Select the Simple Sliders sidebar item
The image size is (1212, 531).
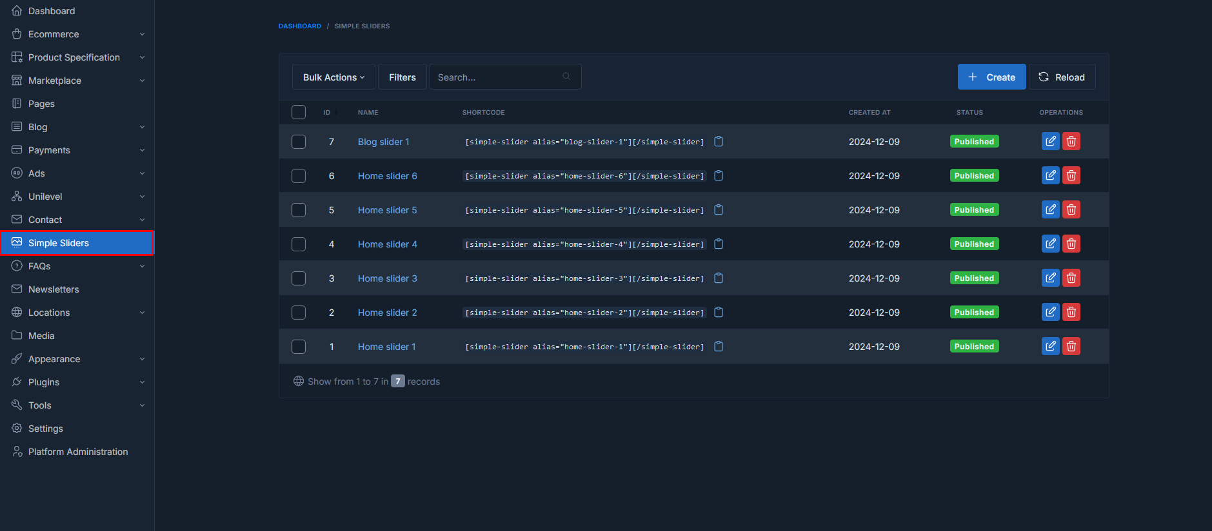[77, 243]
